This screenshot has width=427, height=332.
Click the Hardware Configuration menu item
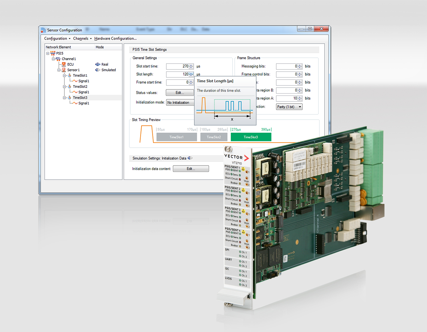[115, 38]
